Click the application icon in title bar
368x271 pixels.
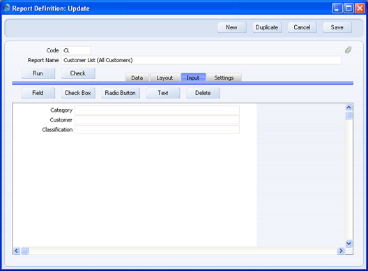(6, 8)
